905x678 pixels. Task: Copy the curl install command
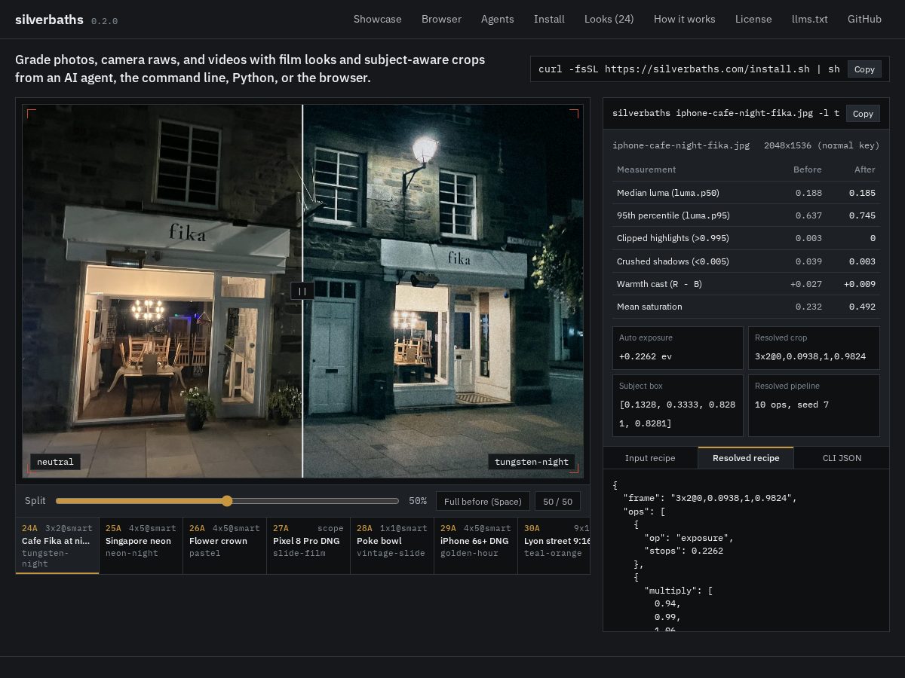point(864,69)
